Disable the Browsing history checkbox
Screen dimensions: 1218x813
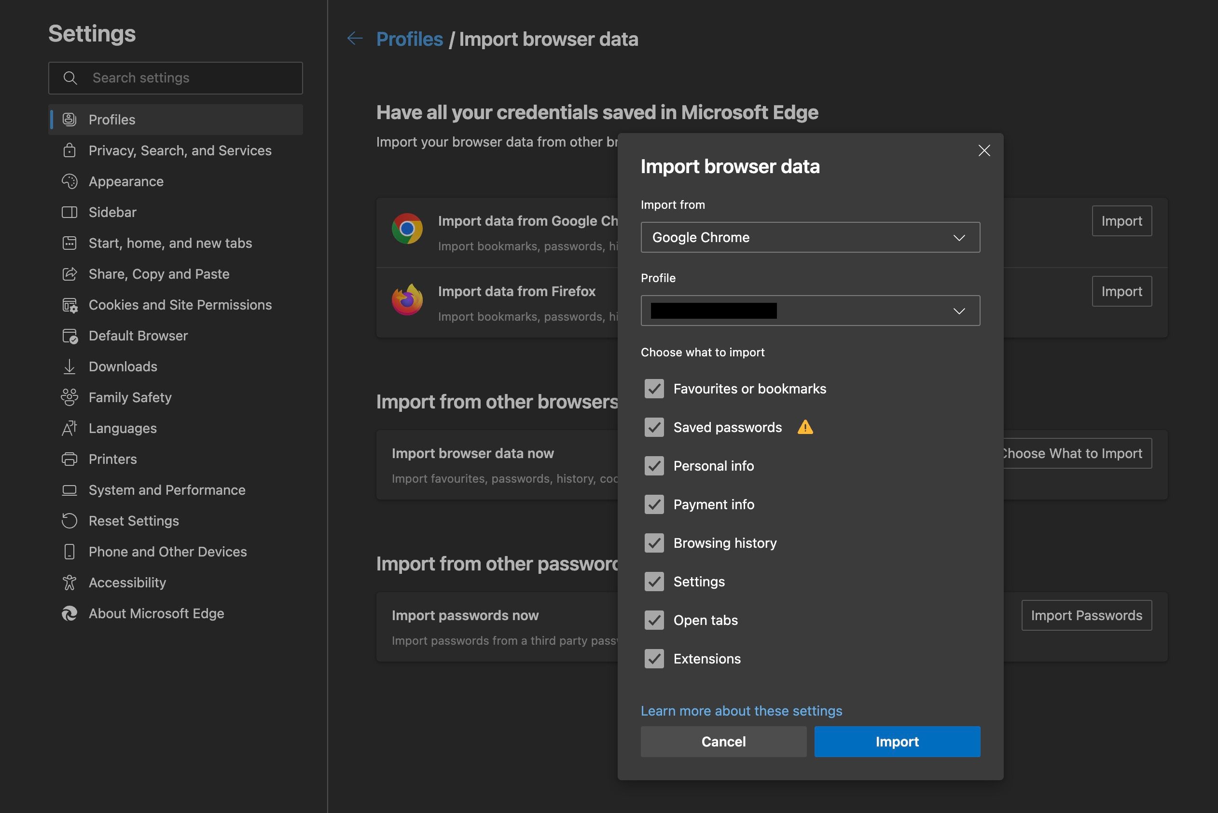pos(654,543)
